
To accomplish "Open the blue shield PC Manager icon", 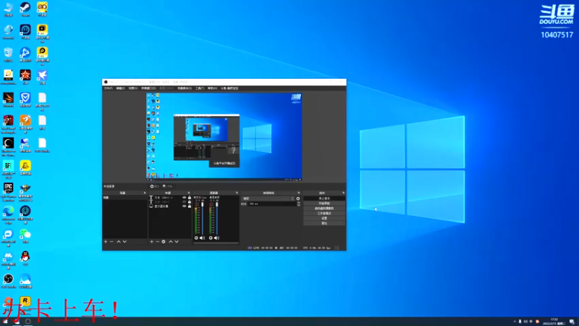I will click(x=25, y=99).
